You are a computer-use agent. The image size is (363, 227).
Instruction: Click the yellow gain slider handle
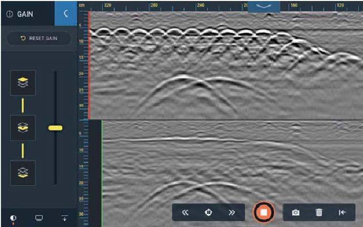(55, 128)
